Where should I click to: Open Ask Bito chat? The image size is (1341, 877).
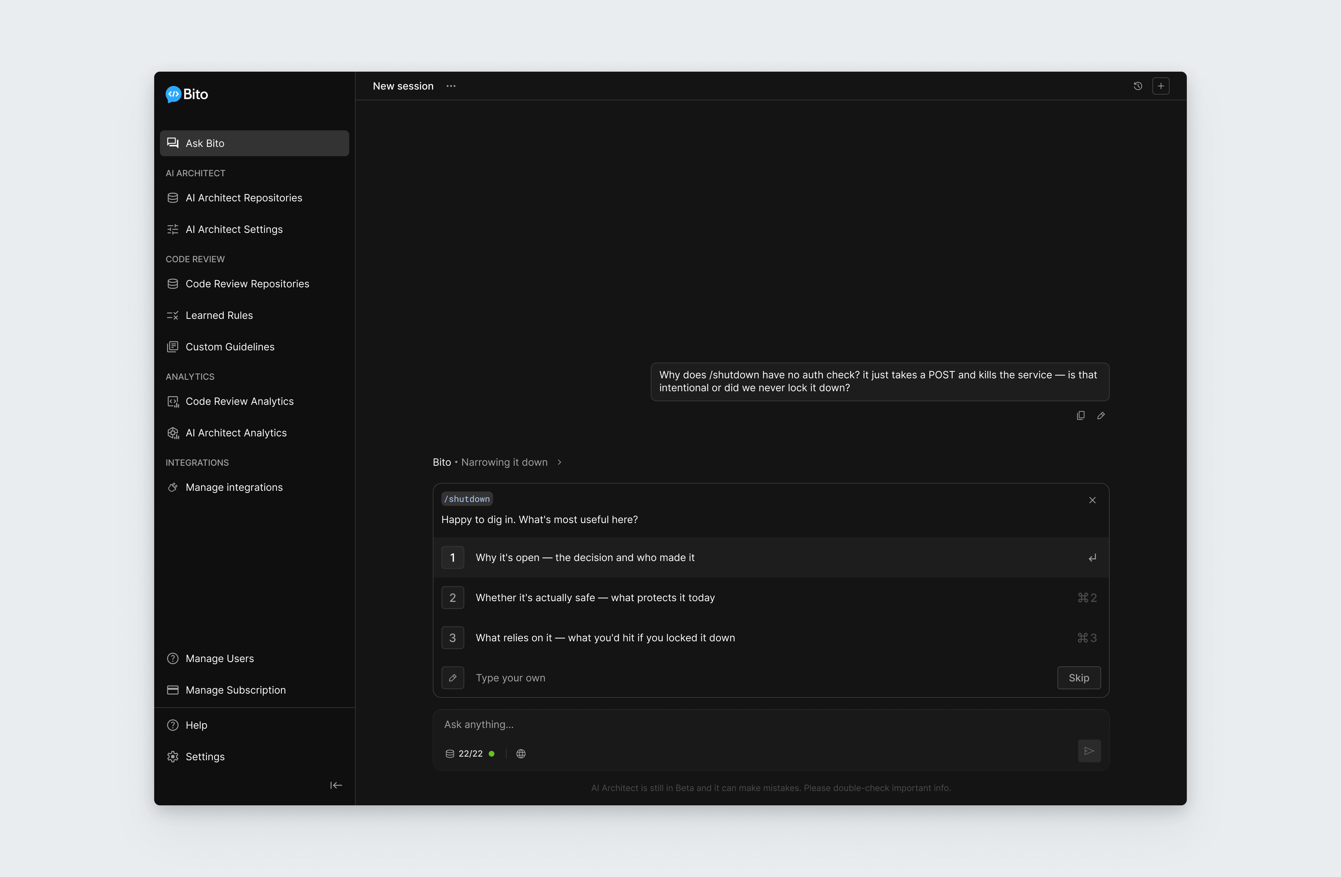tap(254, 143)
